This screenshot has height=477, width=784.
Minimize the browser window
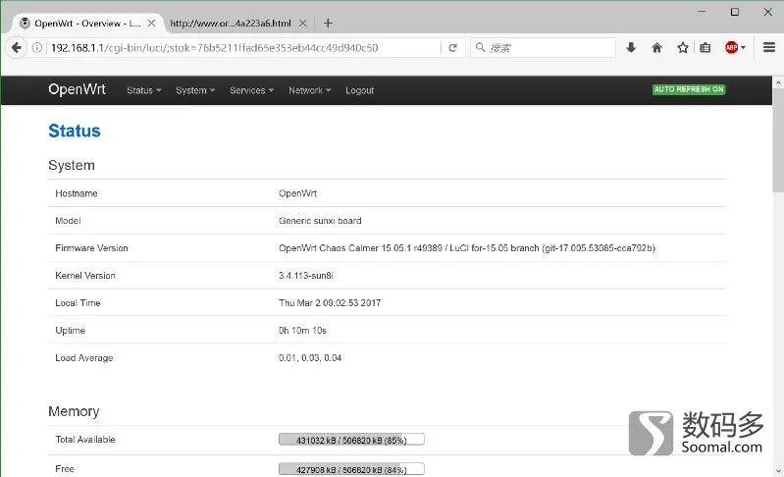[x=702, y=12]
